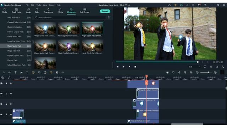Click the timeline zoom slider handle
The image size is (227, 128).
pos(209,72)
